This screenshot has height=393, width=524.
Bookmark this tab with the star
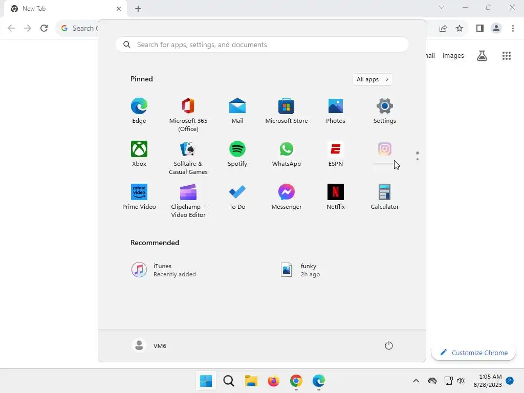(460, 29)
